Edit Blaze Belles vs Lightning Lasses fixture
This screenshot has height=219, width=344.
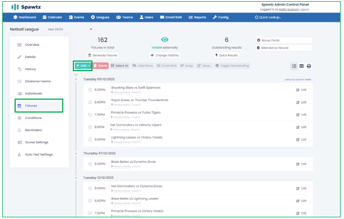[301, 201]
